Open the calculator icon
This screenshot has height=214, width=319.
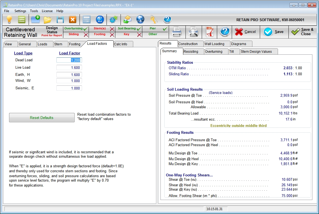point(87,20)
